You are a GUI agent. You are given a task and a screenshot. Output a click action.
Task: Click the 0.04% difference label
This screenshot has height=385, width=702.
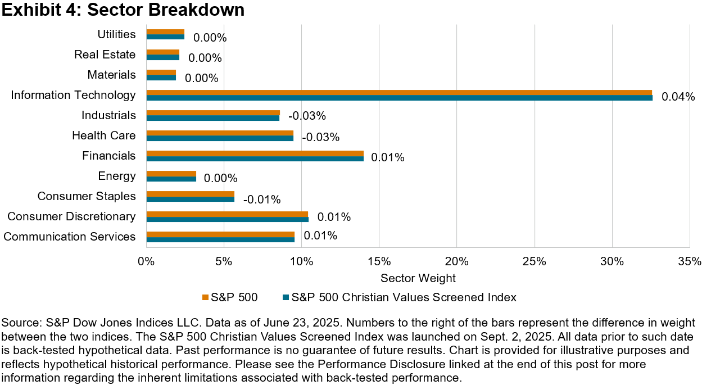pos(678,97)
